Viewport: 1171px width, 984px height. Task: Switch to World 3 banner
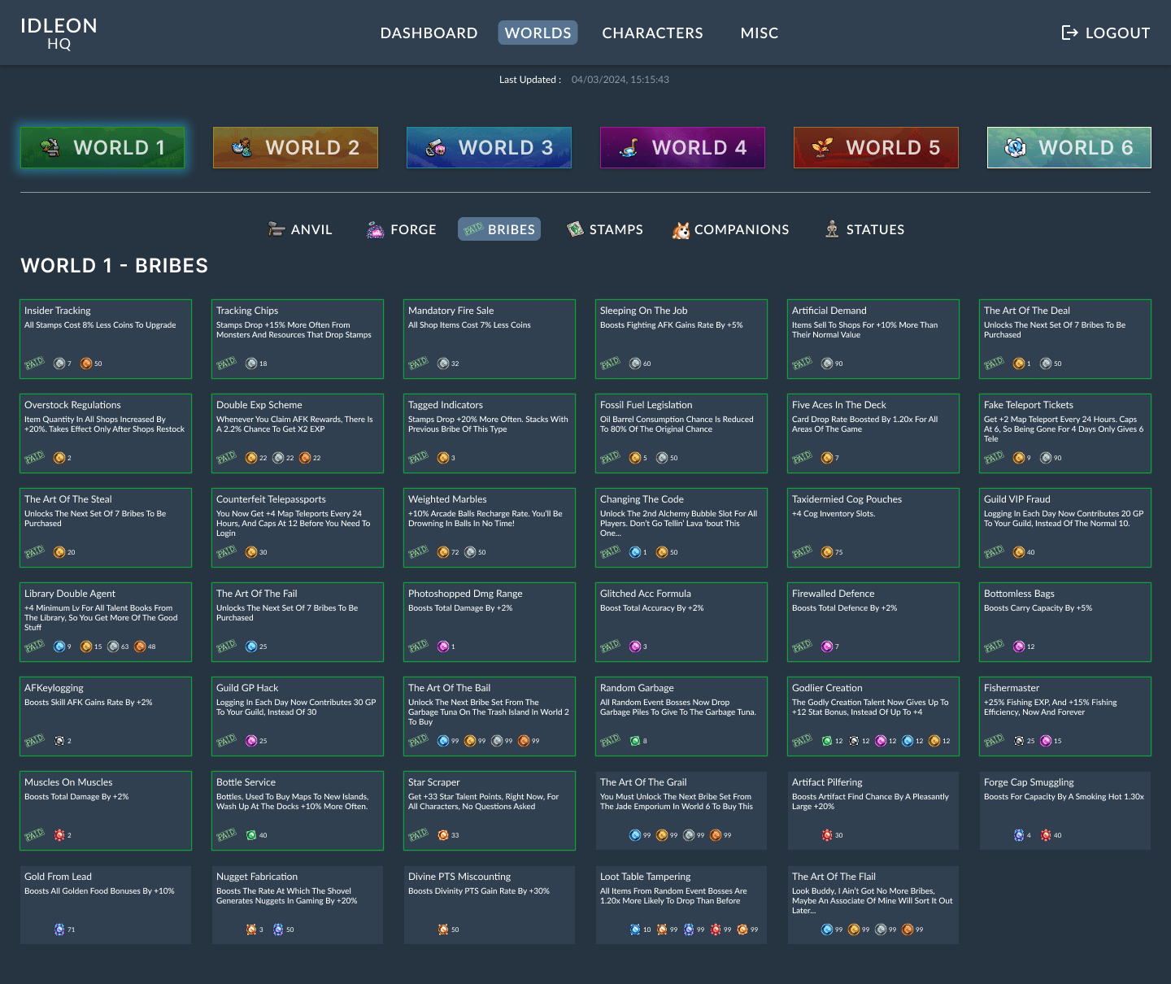coord(489,147)
